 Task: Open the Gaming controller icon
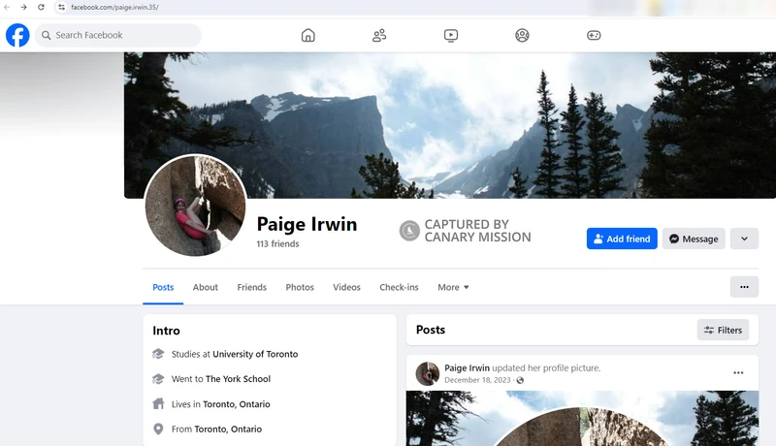[594, 35]
